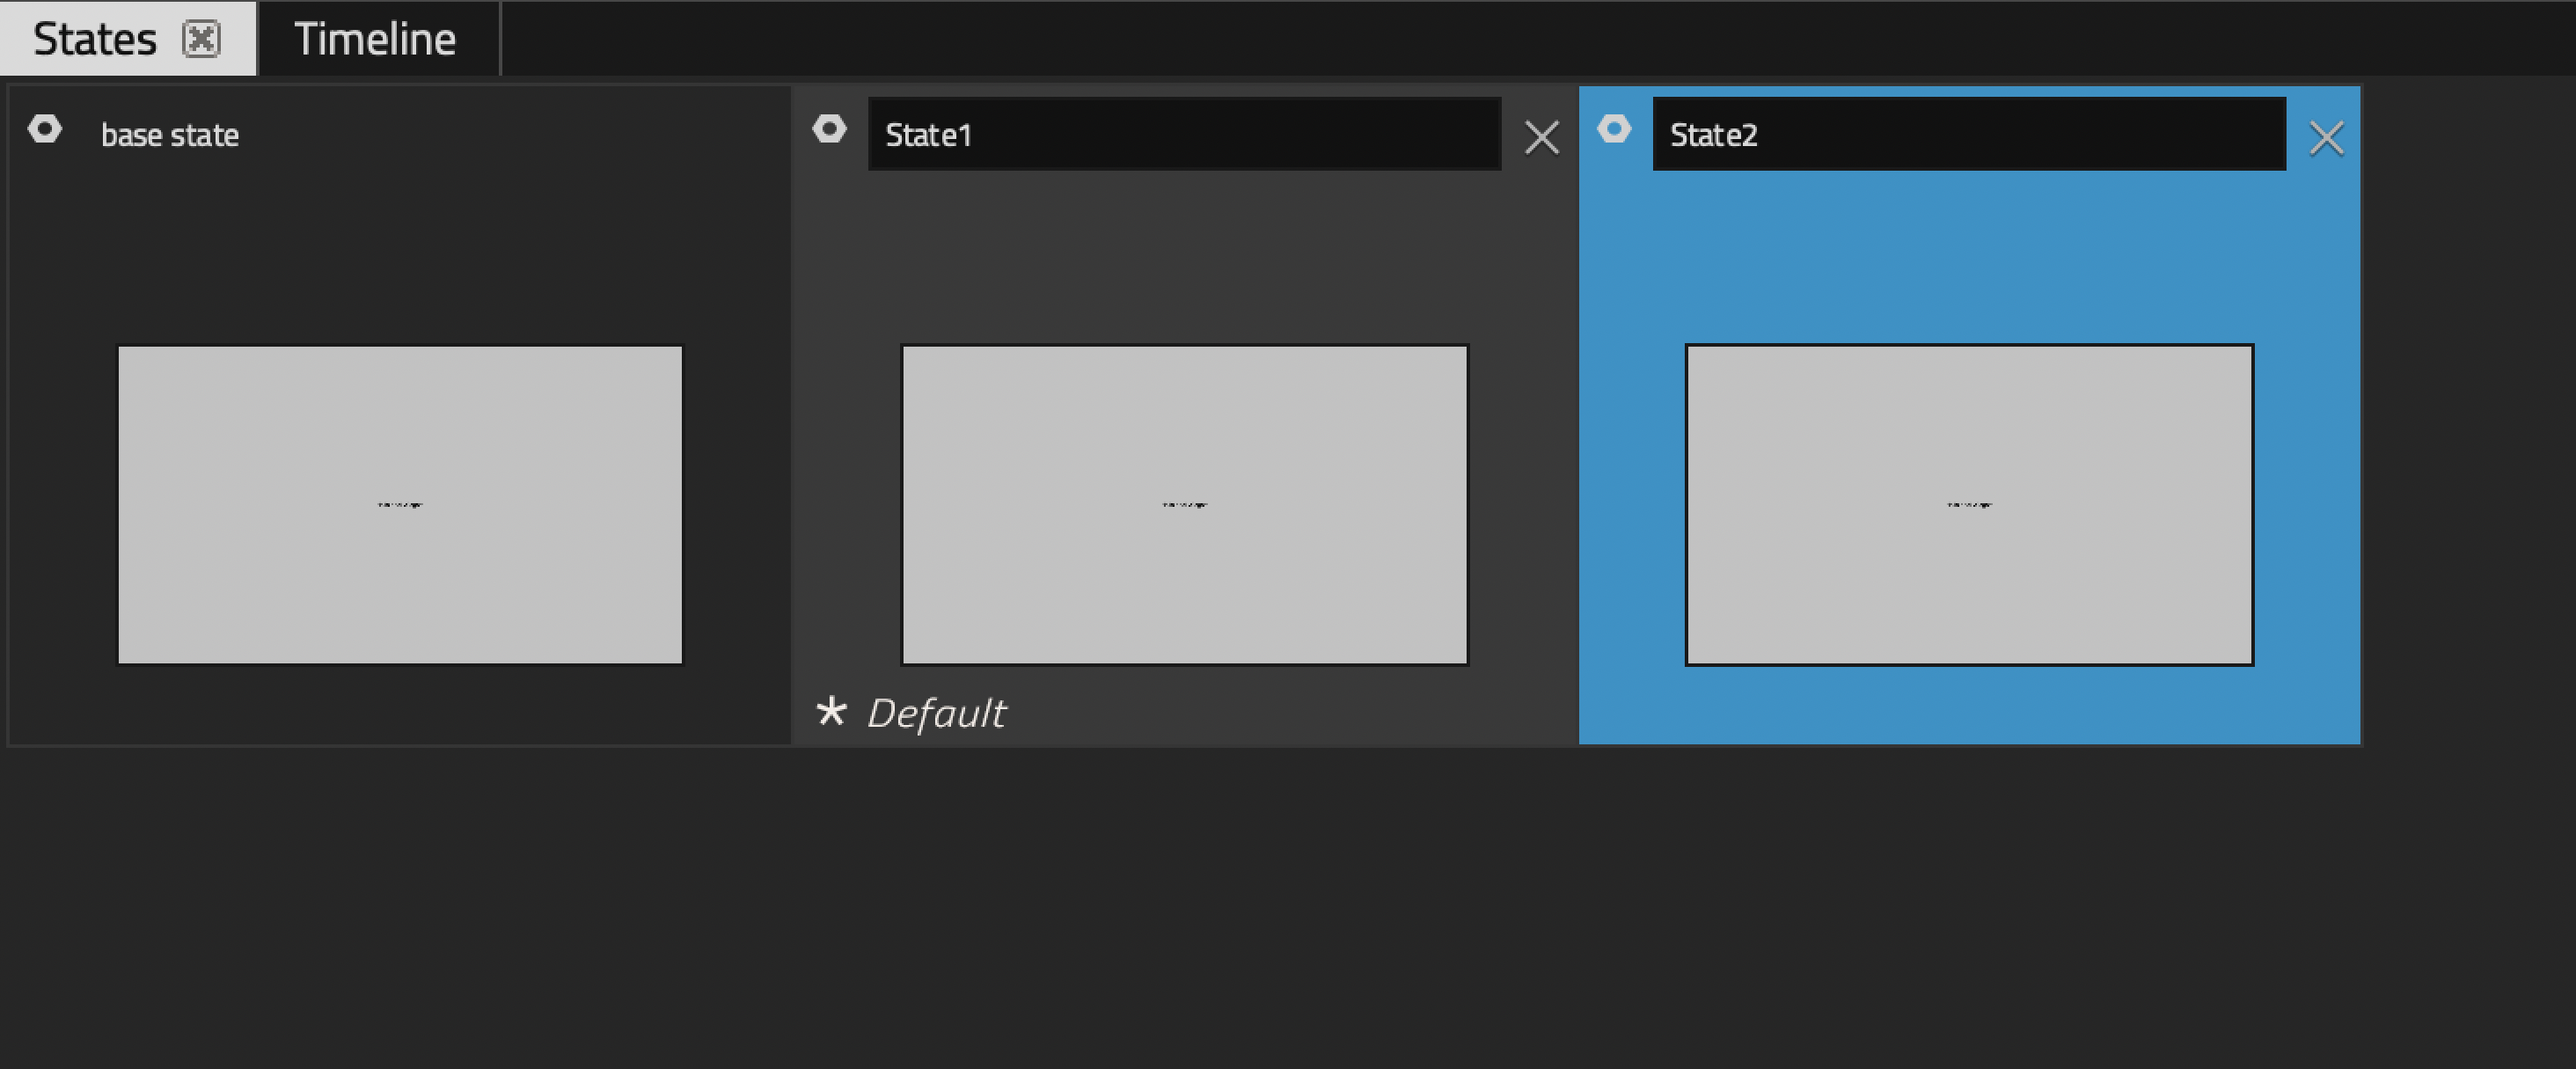This screenshot has width=2576, height=1069.
Task: Switch to the Timeline tab
Action: point(375,39)
